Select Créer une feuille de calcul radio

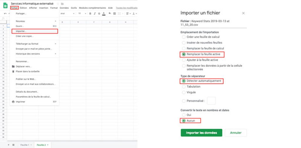[184, 37]
